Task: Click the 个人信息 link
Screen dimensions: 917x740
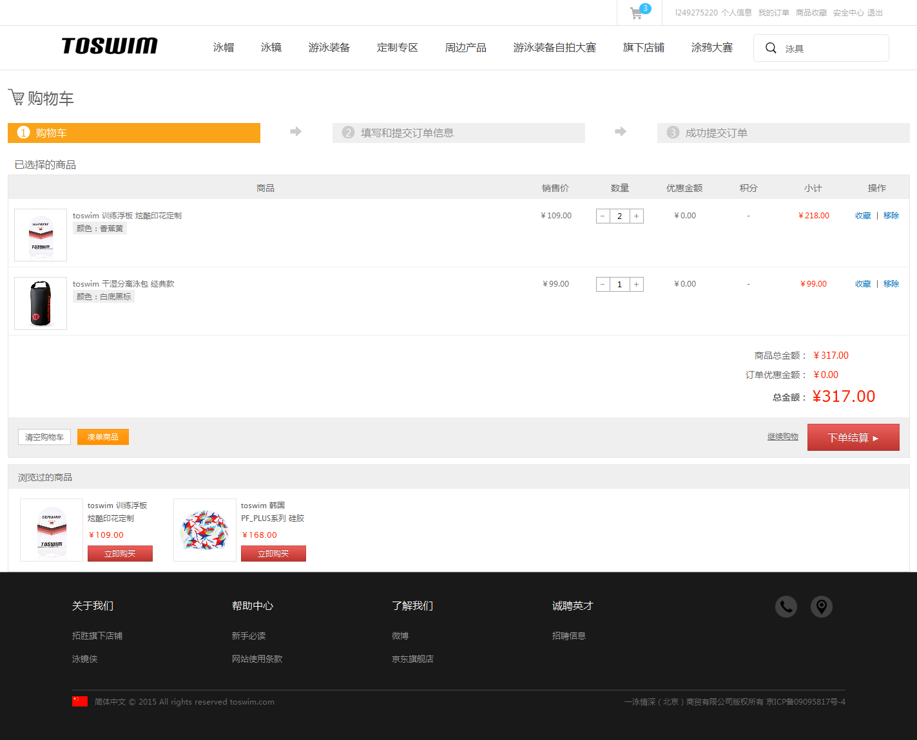Action: pyautogui.click(x=737, y=13)
